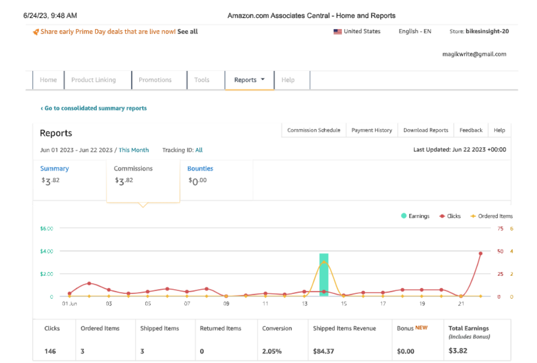Image resolution: width=537 pixels, height=363 pixels.
Task: Click the Returned Items column header
Action: click(x=220, y=328)
